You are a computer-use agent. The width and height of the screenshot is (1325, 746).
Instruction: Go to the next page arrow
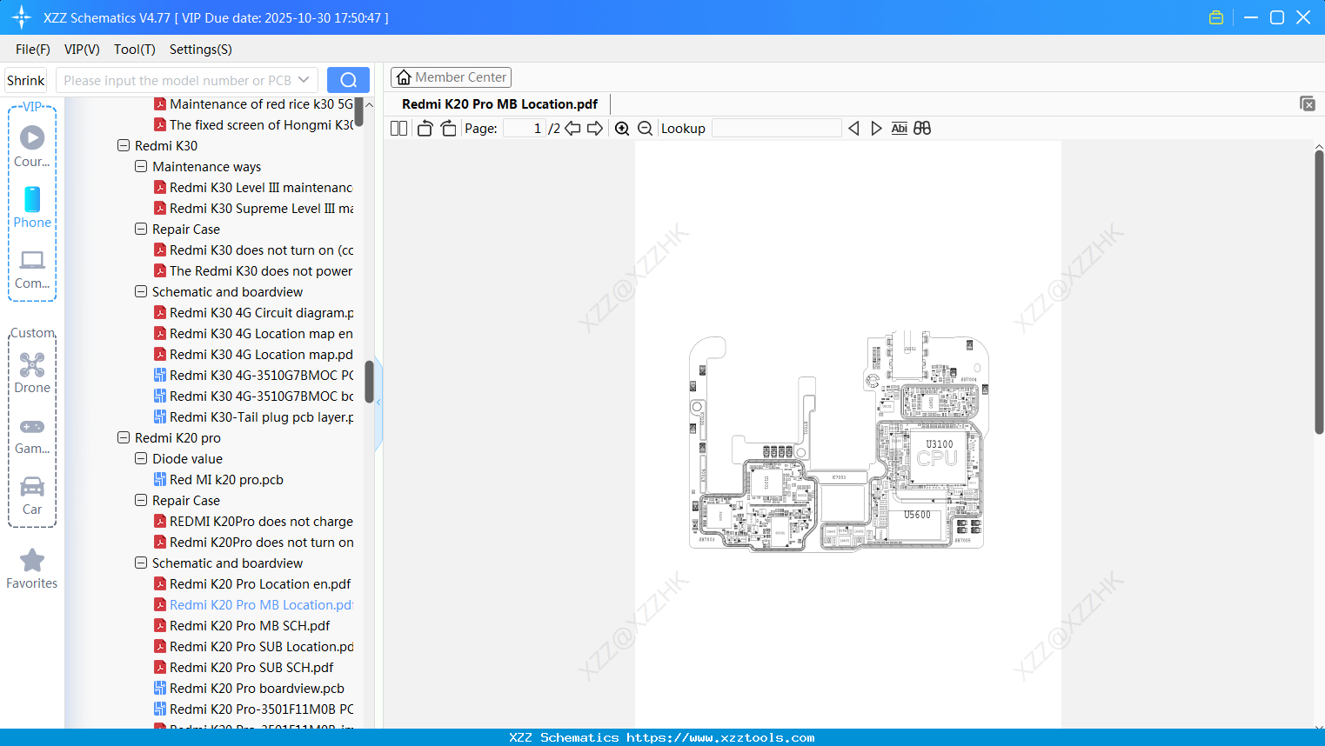point(595,129)
